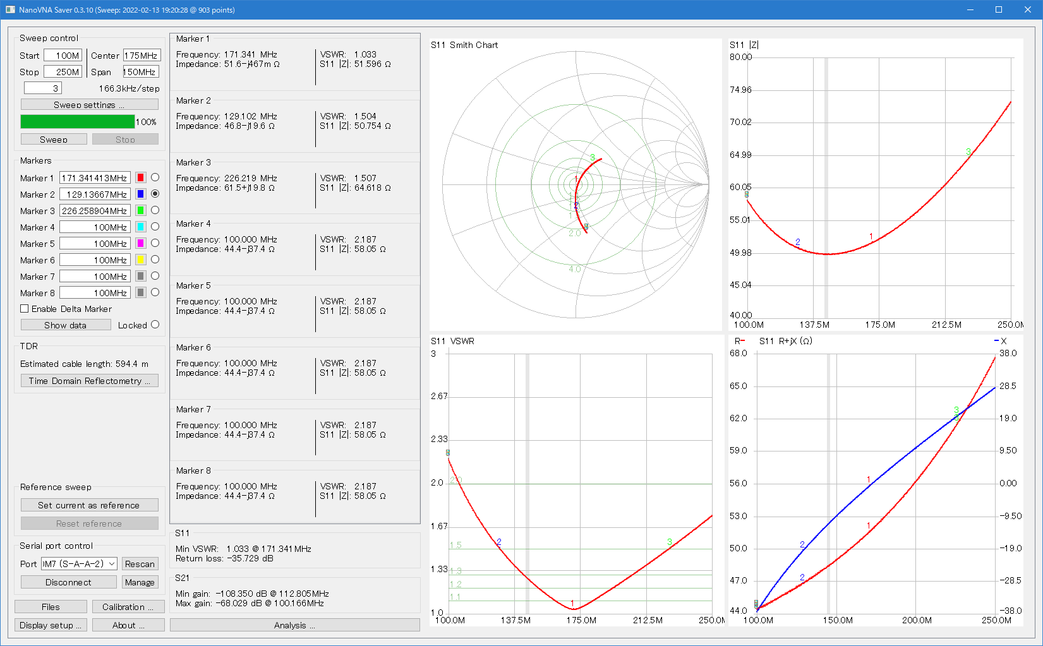Screen dimensions: 1043x646
Task: Open Marker 3 green color swatch
Action: click(141, 210)
